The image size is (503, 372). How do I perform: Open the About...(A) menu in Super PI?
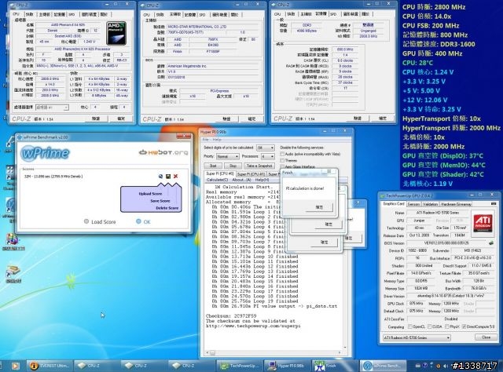point(241,180)
